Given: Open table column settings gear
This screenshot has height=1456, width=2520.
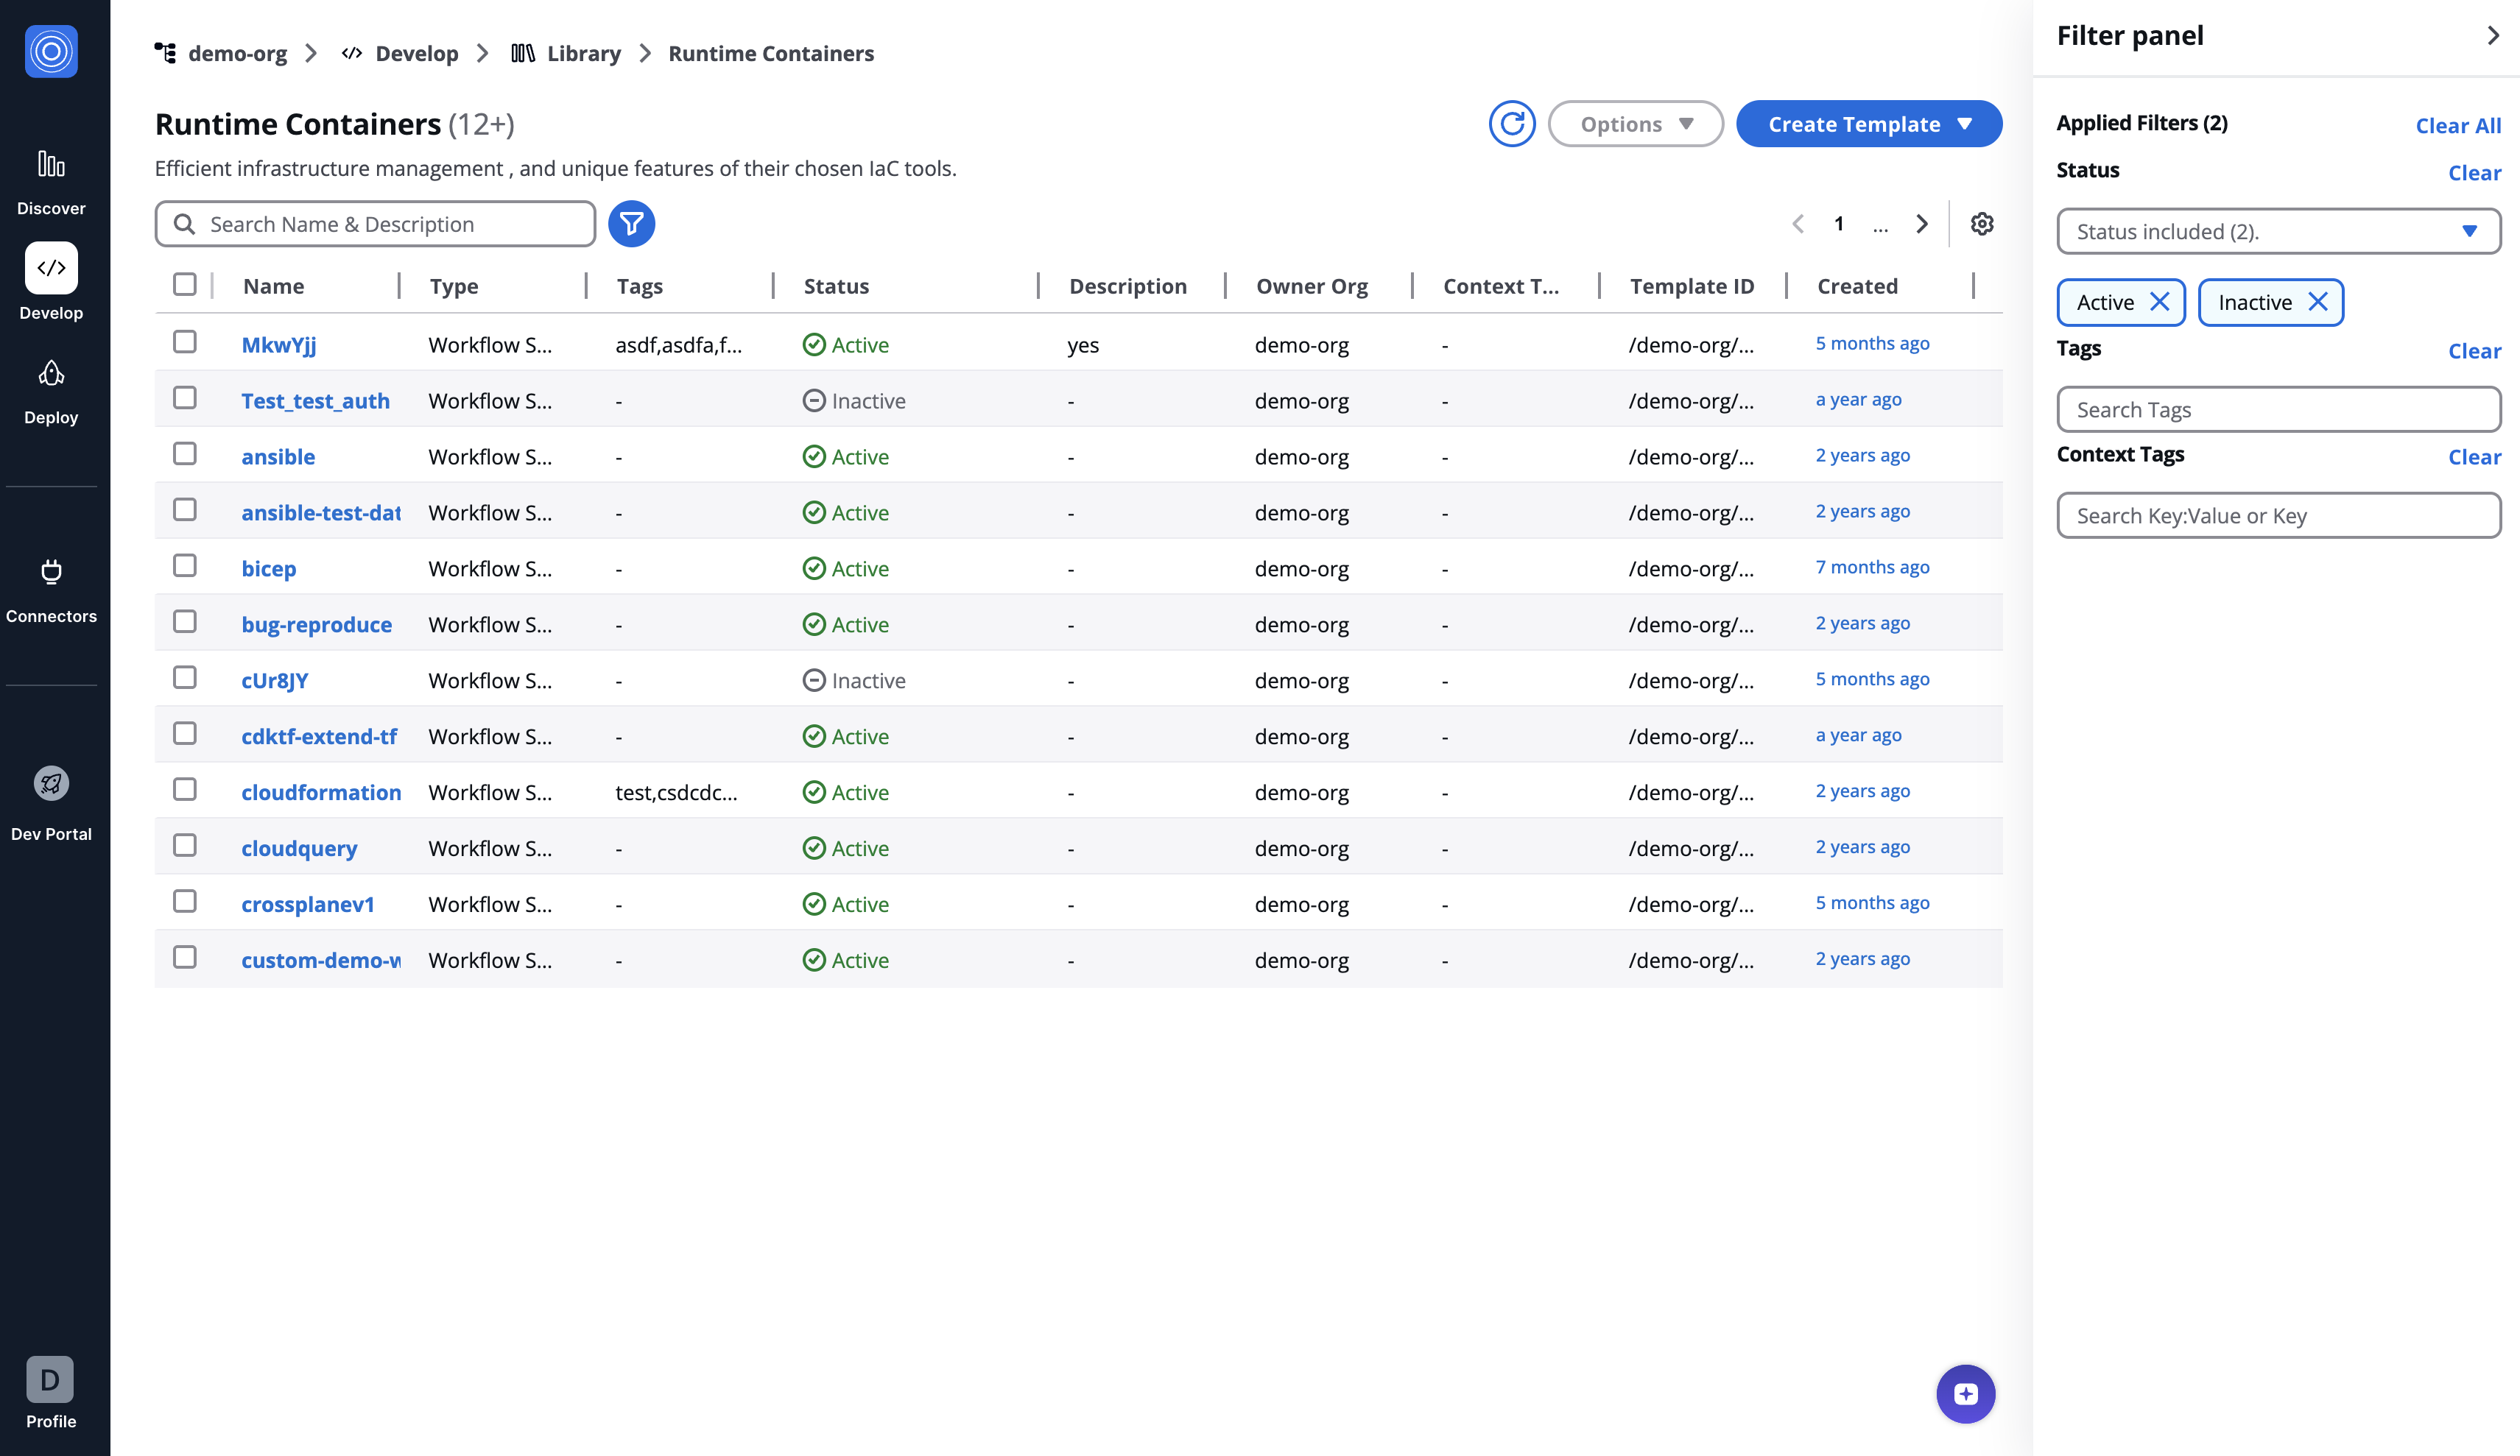Looking at the screenshot, I should coord(1981,224).
